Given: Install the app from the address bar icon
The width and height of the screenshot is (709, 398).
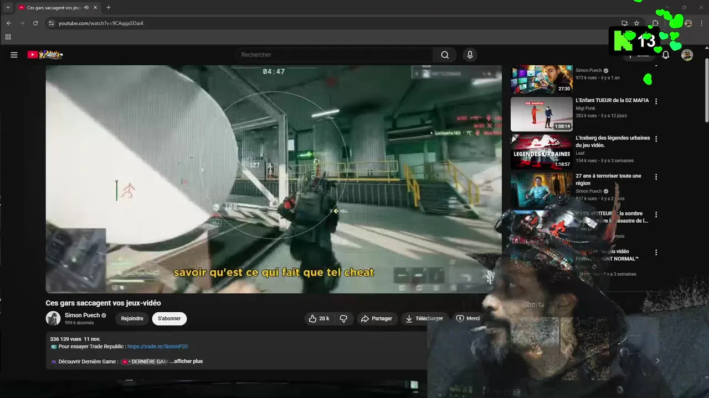Looking at the screenshot, I should pyautogui.click(x=624, y=23).
